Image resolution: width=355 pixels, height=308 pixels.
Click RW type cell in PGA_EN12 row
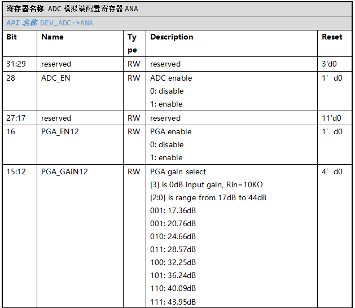click(134, 131)
